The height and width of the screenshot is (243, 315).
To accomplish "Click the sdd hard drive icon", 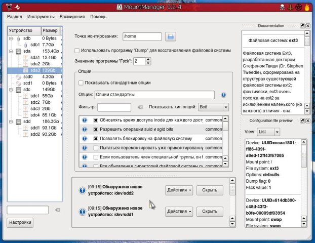I will [18, 121].
